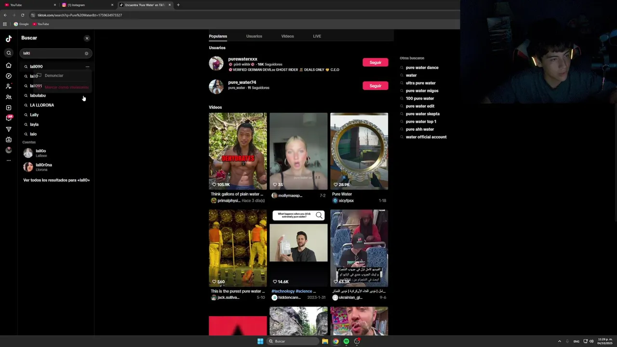This screenshot has height=347, width=617.
Task: Open the lall0r0na account result
Action: click(x=56, y=167)
